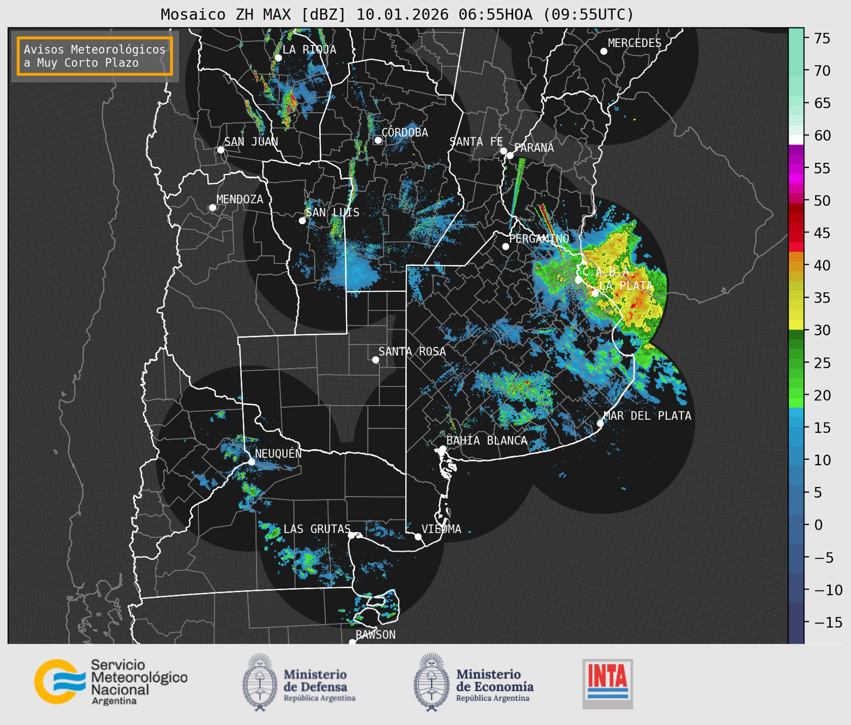Click the PARANÁ city label

pyautogui.click(x=534, y=148)
